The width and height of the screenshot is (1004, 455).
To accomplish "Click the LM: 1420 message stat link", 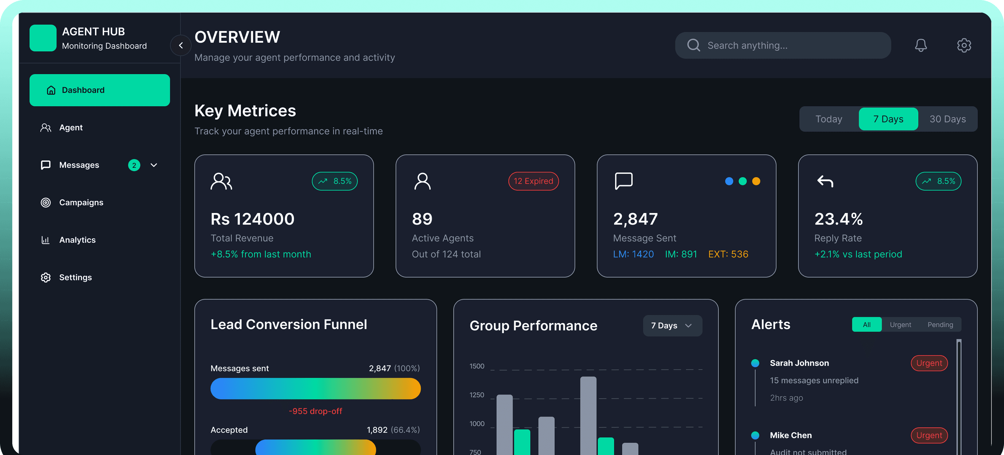I will [633, 254].
